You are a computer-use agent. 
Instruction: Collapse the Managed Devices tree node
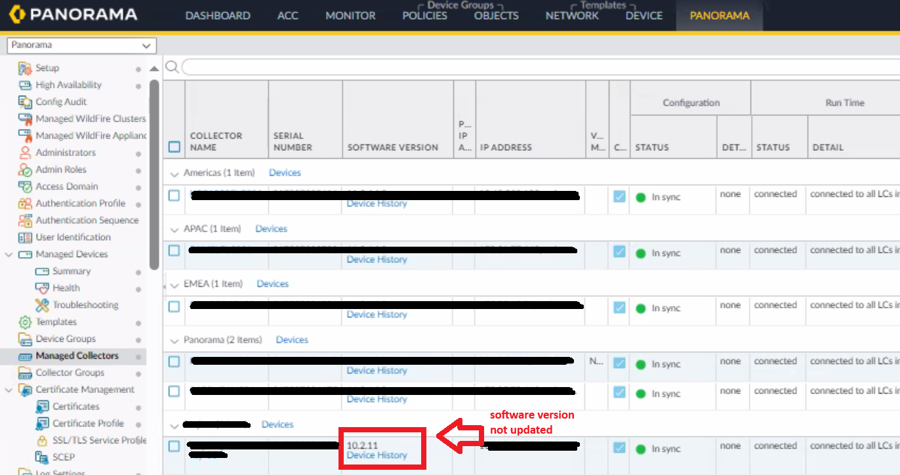[9, 255]
